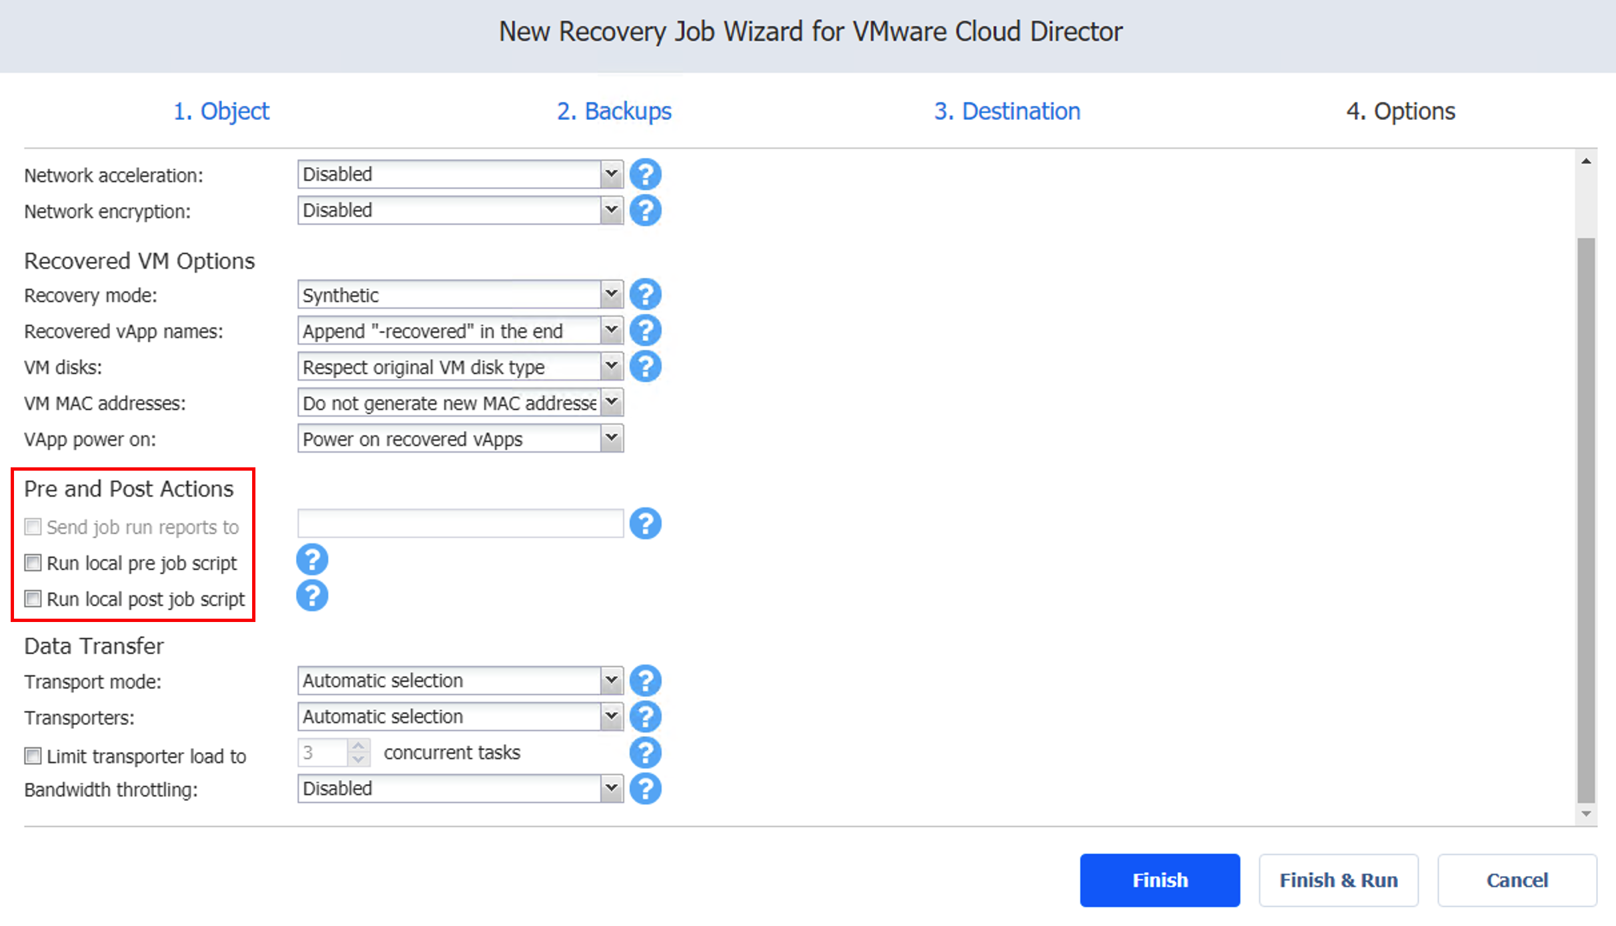Open Transporters dropdown
The width and height of the screenshot is (1616, 926).
tap(460, 717)
